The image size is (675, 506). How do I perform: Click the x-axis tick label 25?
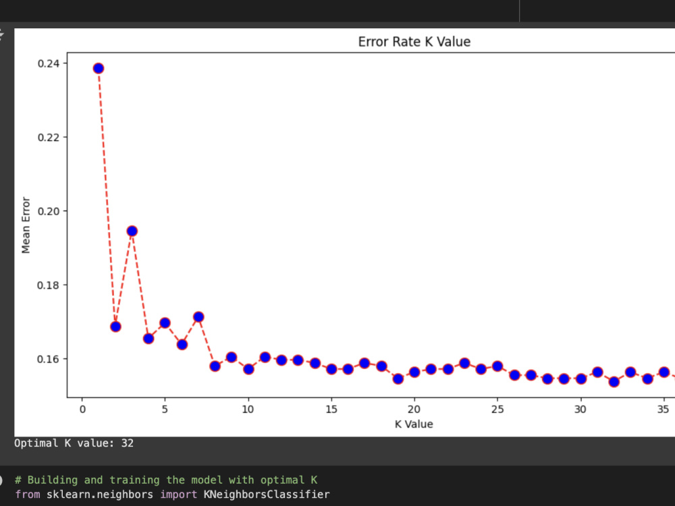pyautogui.click(x=497, y=410)
